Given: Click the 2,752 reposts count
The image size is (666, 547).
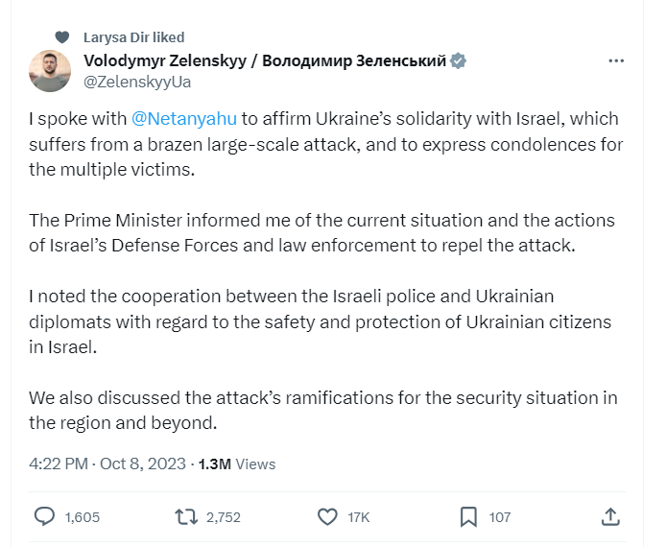Looking at the screenshot, I should click(224, 517).
